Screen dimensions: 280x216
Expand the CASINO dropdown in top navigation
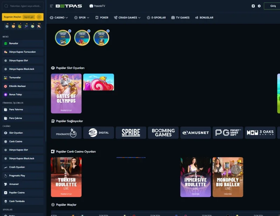click(x=59, y=18)
